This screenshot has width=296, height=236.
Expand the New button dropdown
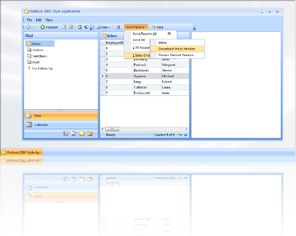coord(110,27)
